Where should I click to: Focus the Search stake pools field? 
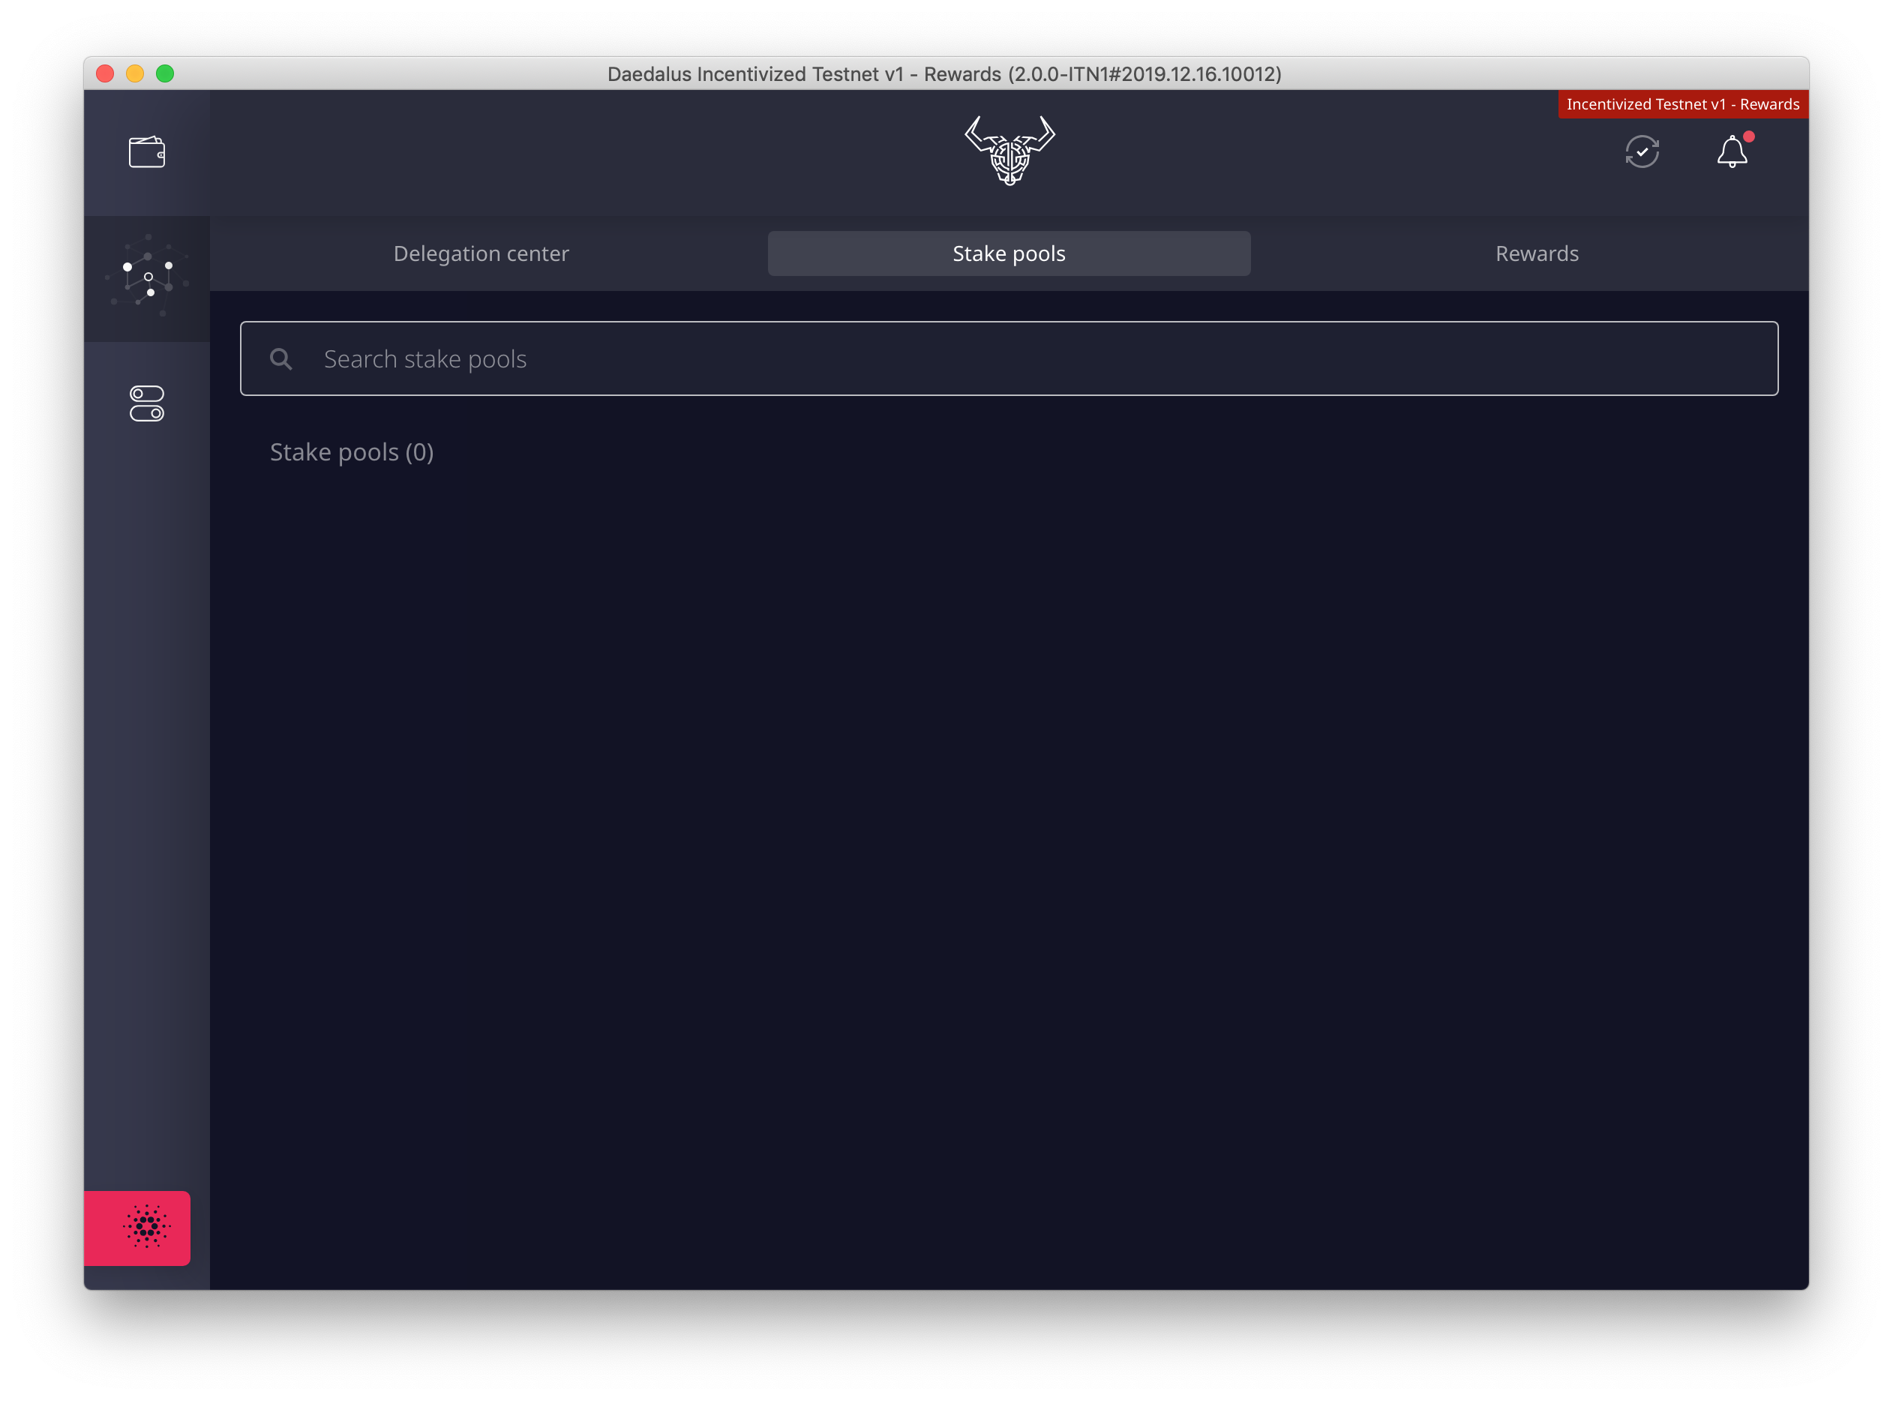click(x=1009, y=358)
